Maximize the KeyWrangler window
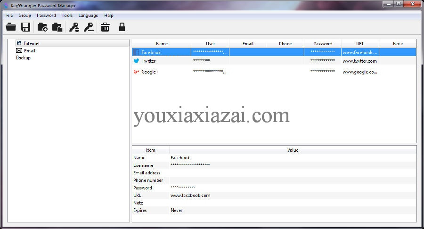This screenshot has height=229, width=424. click(399, 4)
